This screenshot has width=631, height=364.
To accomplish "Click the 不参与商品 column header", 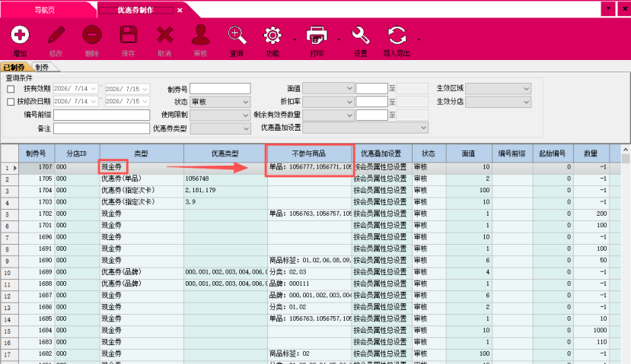I will pos(309,154).
